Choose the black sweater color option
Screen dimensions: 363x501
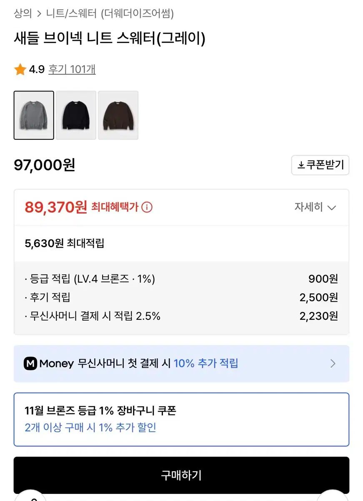click(76, 115)
